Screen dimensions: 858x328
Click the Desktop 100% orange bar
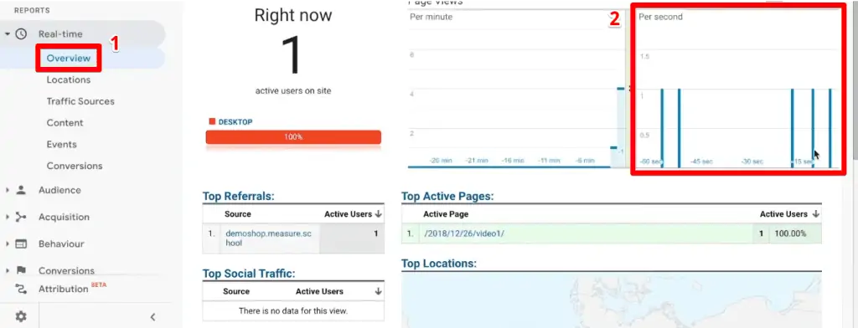coord(293,136)
